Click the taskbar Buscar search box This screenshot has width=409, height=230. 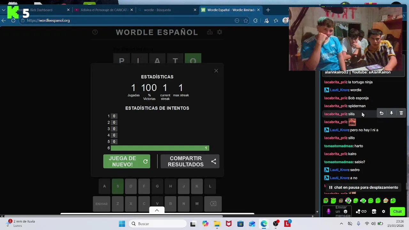(x=158, y=224)
